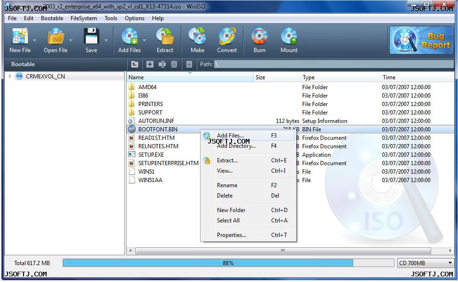Open the Save dropdown arrow
The width and height of the screenshot is (458, 282).
tap(106, 40)
